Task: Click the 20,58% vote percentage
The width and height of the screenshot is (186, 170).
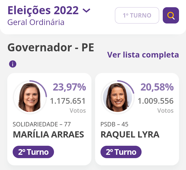Action: coord(157,87)
